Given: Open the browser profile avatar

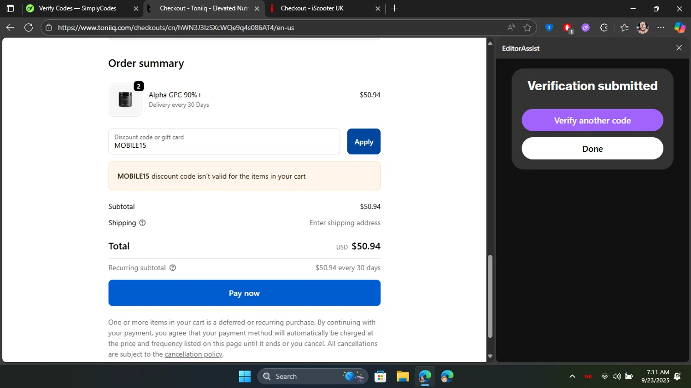Looking at the screenshot, I should coord(643,28).
